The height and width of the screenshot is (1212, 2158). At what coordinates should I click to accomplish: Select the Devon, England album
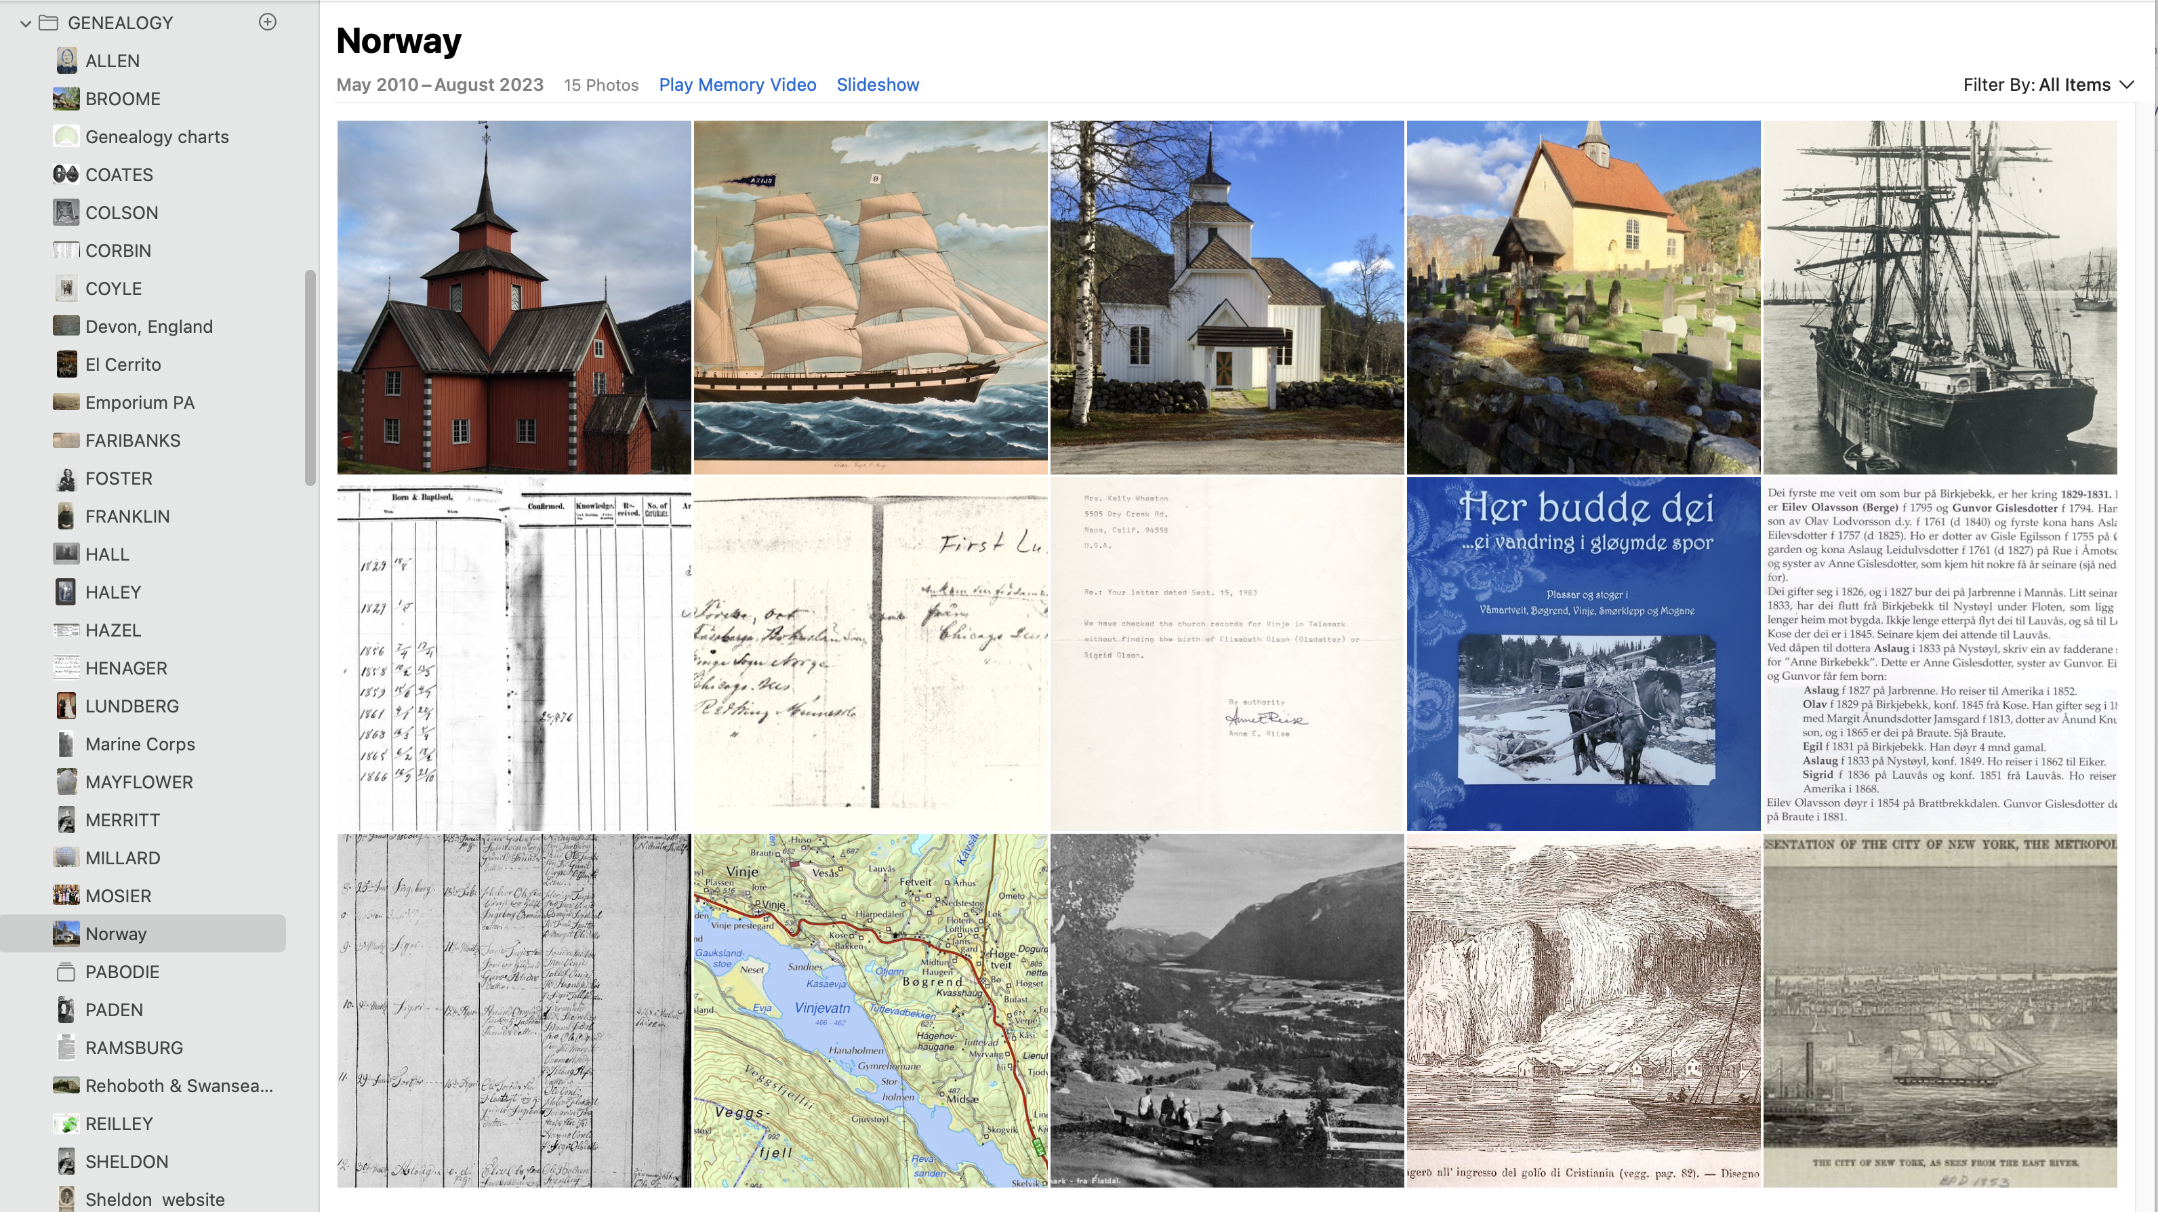[148, 327]
